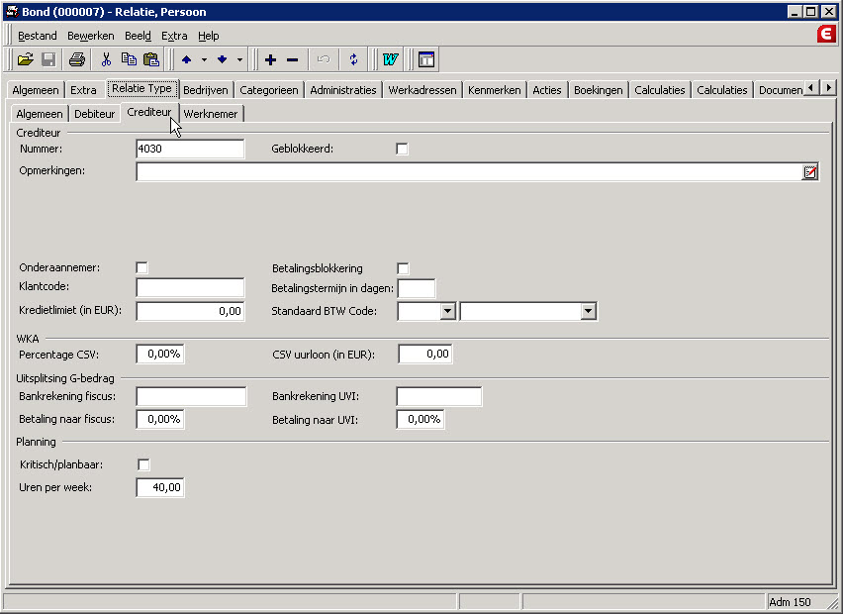Open the Debiteur sub-tab
Image resolution: width=843 pixels, height=614 pixels.
tap(95, 114)
